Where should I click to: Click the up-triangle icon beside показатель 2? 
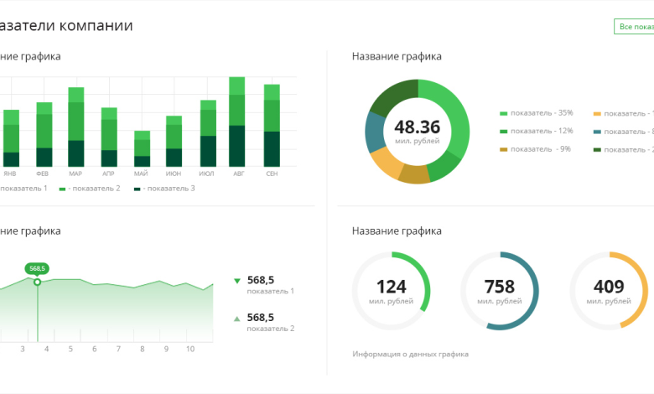[x=236, y=319]
